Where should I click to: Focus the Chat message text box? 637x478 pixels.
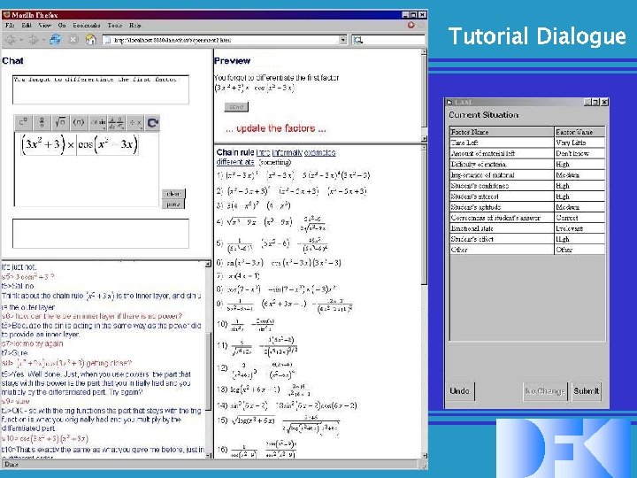click(101, 89)
